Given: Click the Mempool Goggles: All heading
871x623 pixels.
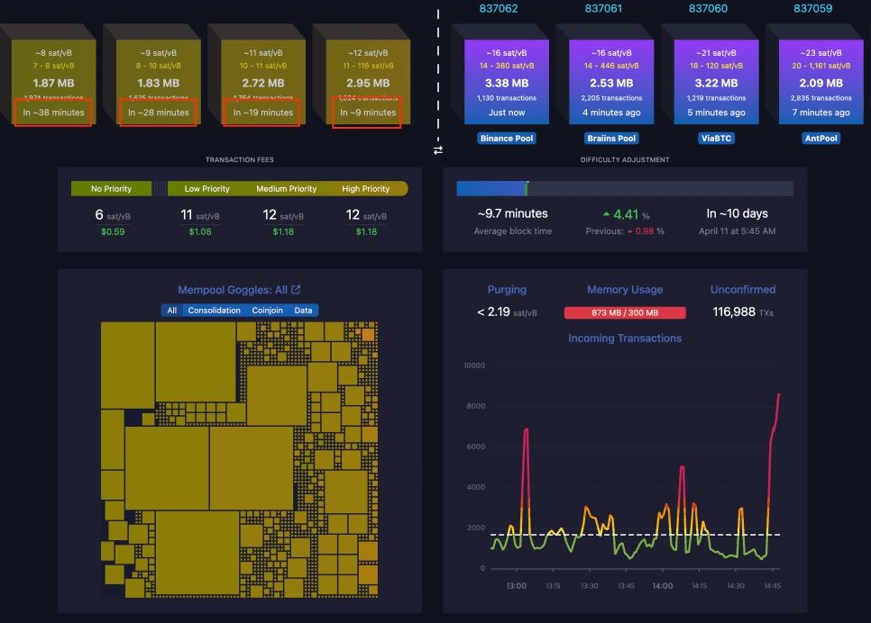Looking at the screenshot, I should click(233, 290).
